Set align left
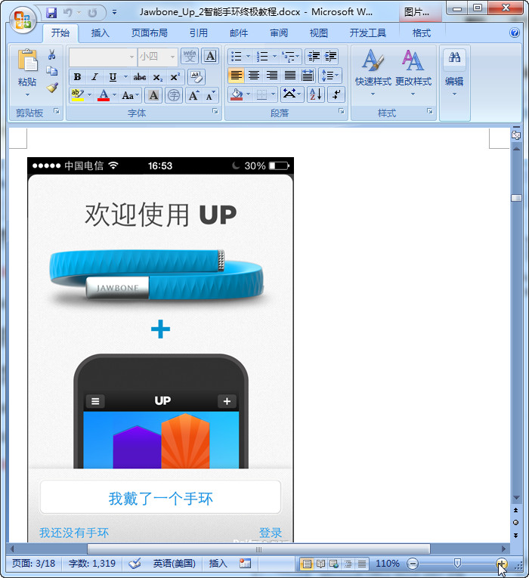 click(236, 76)
